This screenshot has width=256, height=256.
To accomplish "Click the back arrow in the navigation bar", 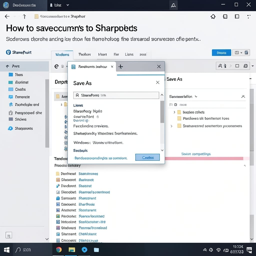I will [x=7, y=16].
